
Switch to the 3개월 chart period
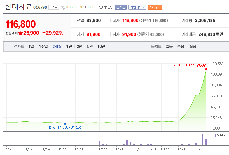pos(57,46)
